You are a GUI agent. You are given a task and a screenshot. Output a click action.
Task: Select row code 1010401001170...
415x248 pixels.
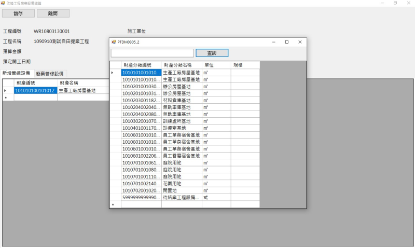pos(141,128)
